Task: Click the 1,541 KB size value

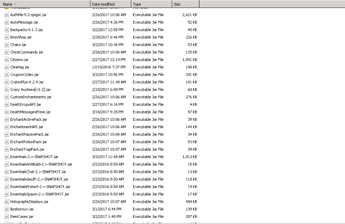Action: point(189,59)
